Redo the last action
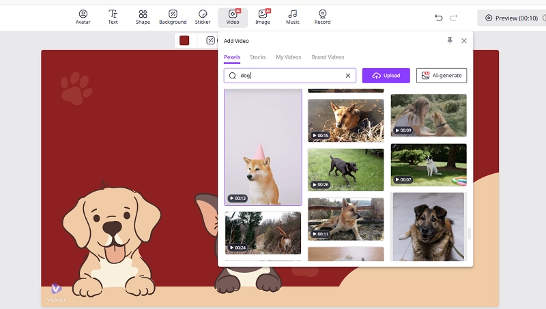 pos(453,18)
